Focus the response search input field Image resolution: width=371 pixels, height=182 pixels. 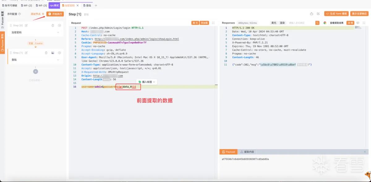tap(301, 23)
